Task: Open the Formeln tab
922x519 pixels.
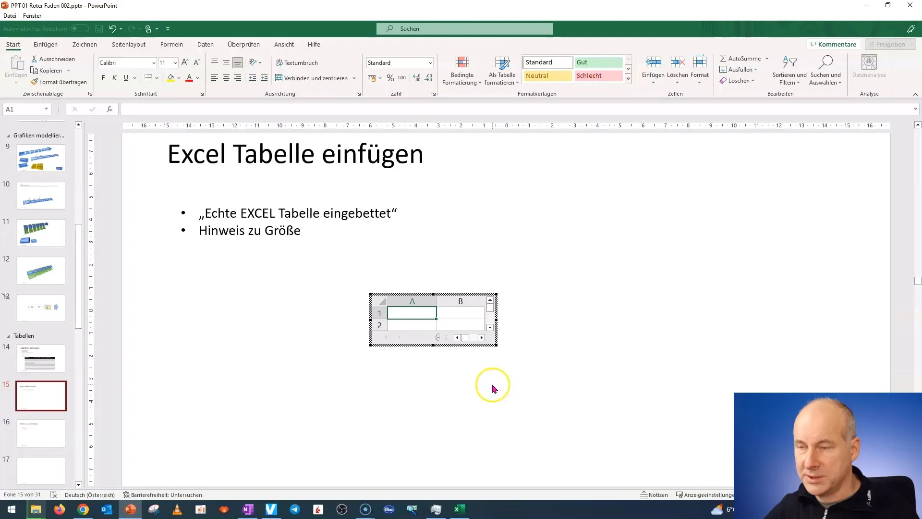Action: [171, 44]
